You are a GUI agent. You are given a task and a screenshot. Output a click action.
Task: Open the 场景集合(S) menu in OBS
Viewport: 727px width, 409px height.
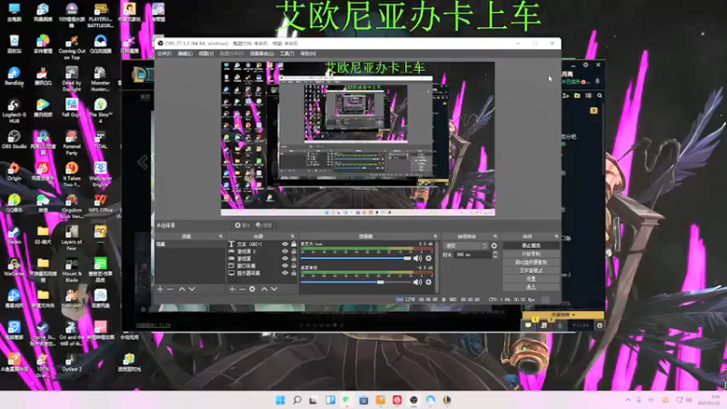(262, 54)
